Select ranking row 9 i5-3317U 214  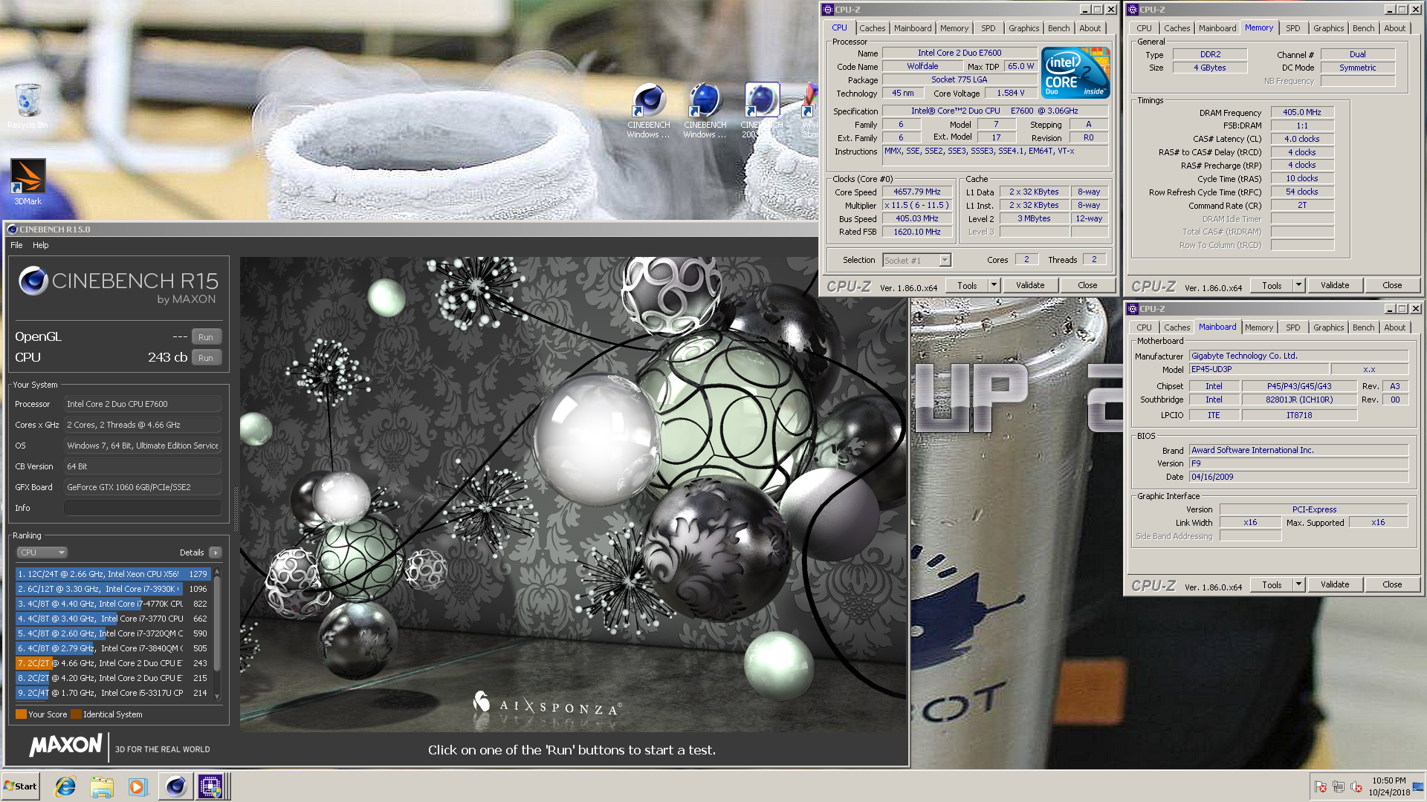(x=114, y=693)
